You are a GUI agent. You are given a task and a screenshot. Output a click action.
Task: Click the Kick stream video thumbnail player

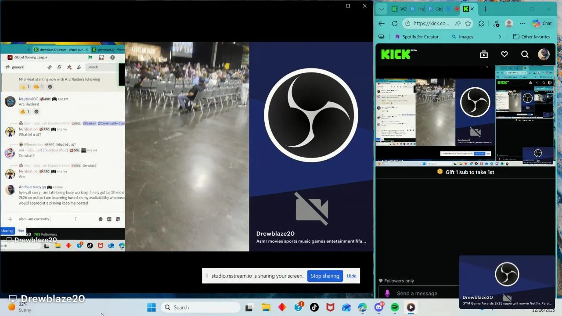[465, 115]
